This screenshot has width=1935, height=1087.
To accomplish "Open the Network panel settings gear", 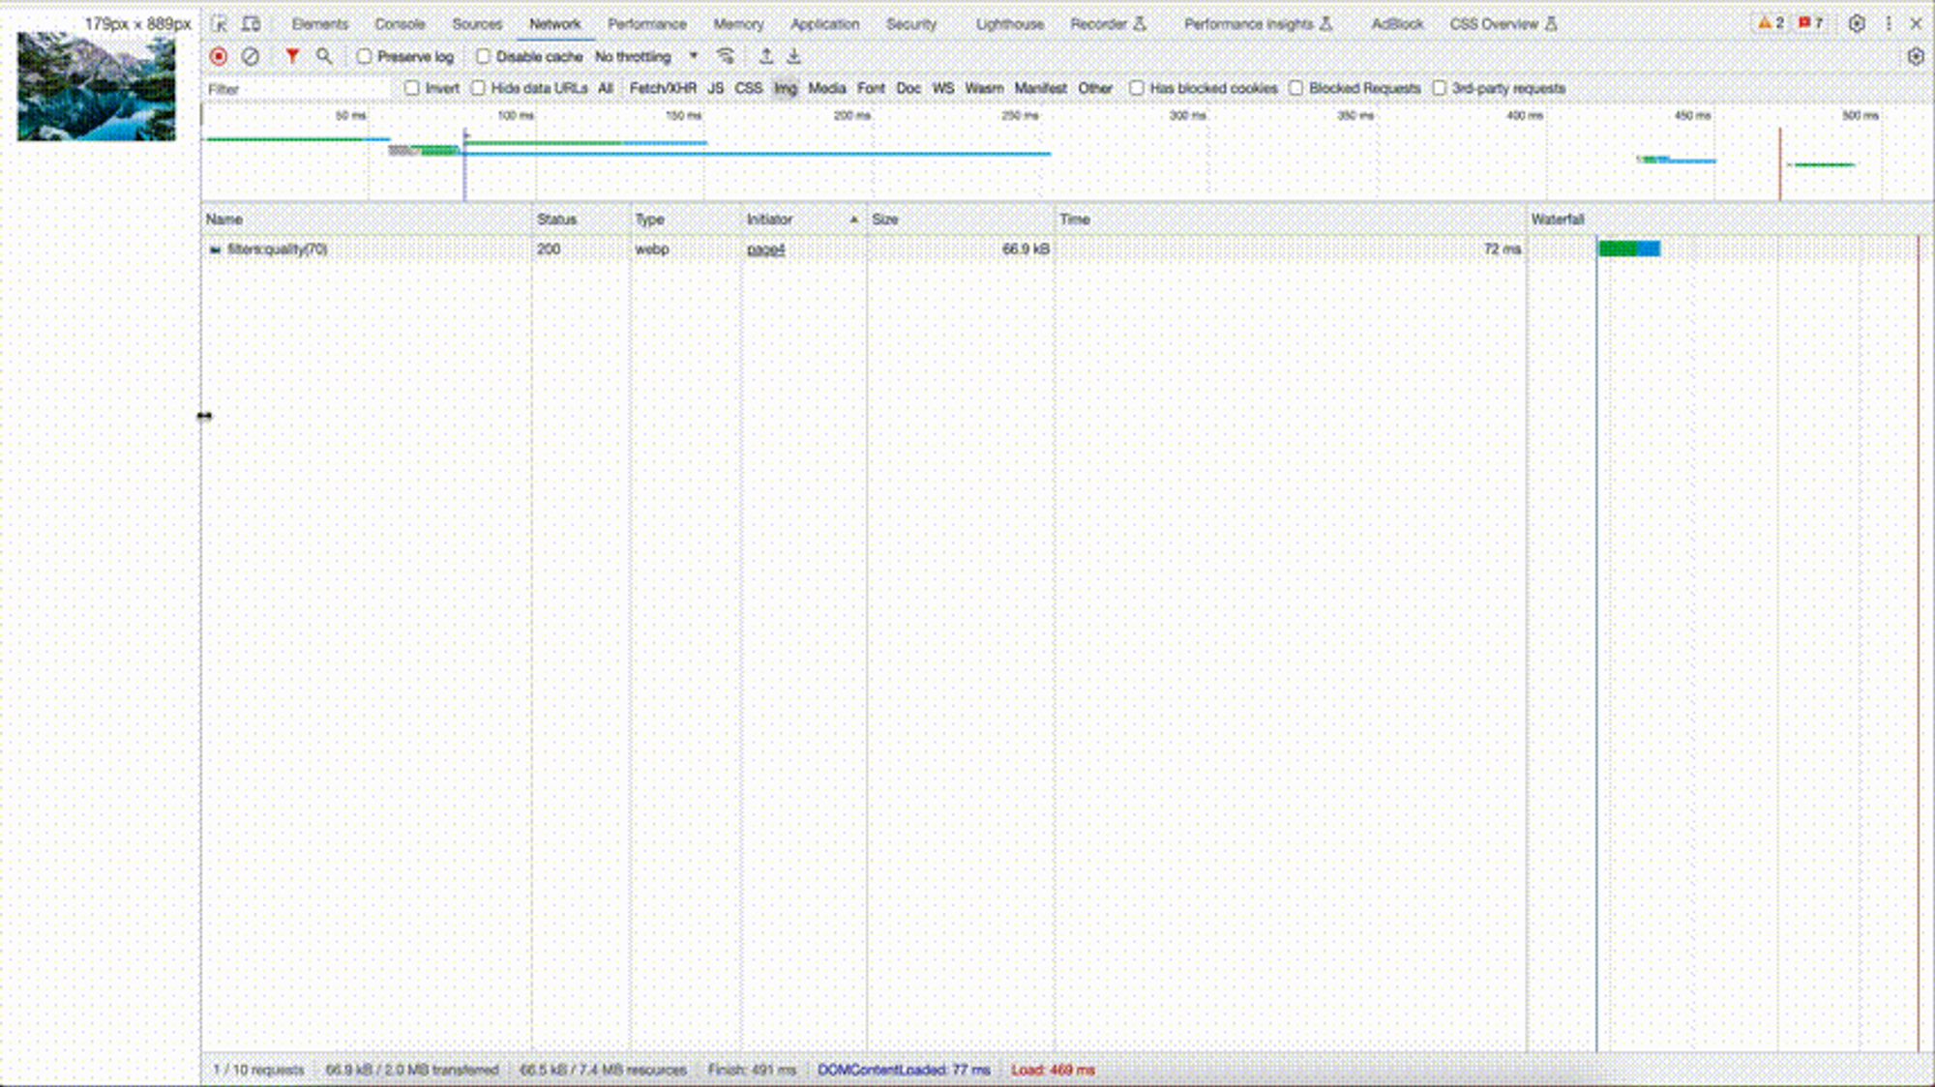I will point(1916,57).
